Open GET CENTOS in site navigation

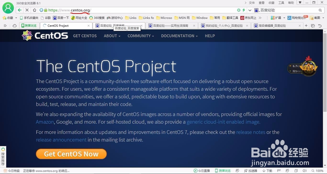coord(85,36)
